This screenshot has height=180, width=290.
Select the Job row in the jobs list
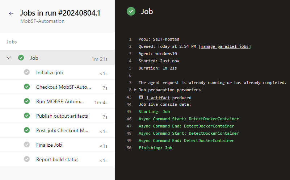coord(57,58)
